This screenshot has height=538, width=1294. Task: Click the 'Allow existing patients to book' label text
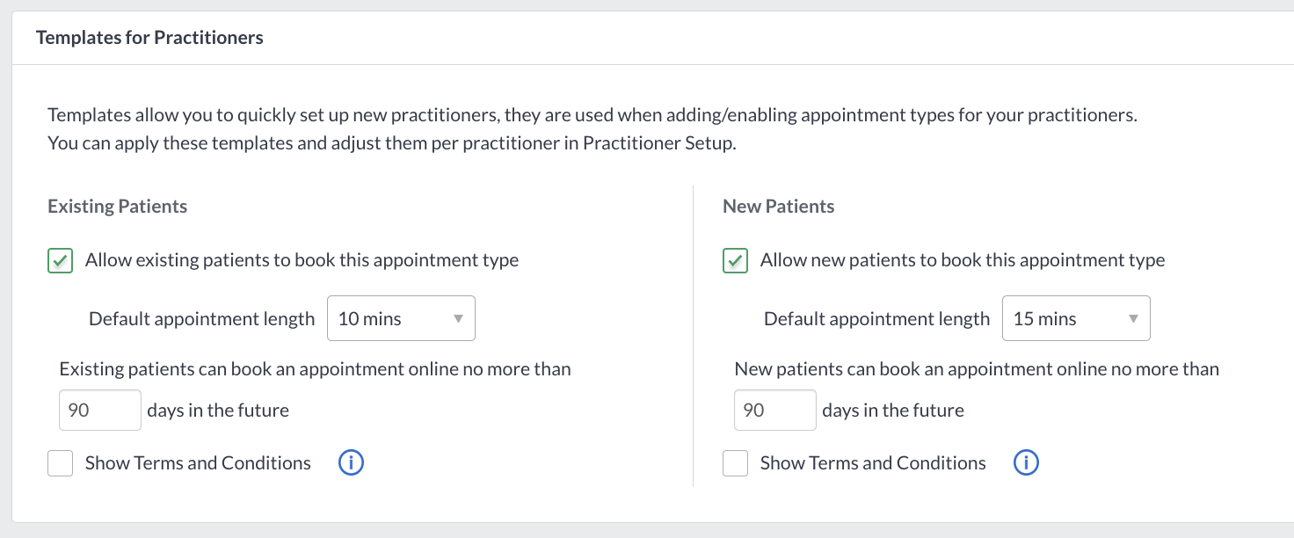tap(302, 260)
